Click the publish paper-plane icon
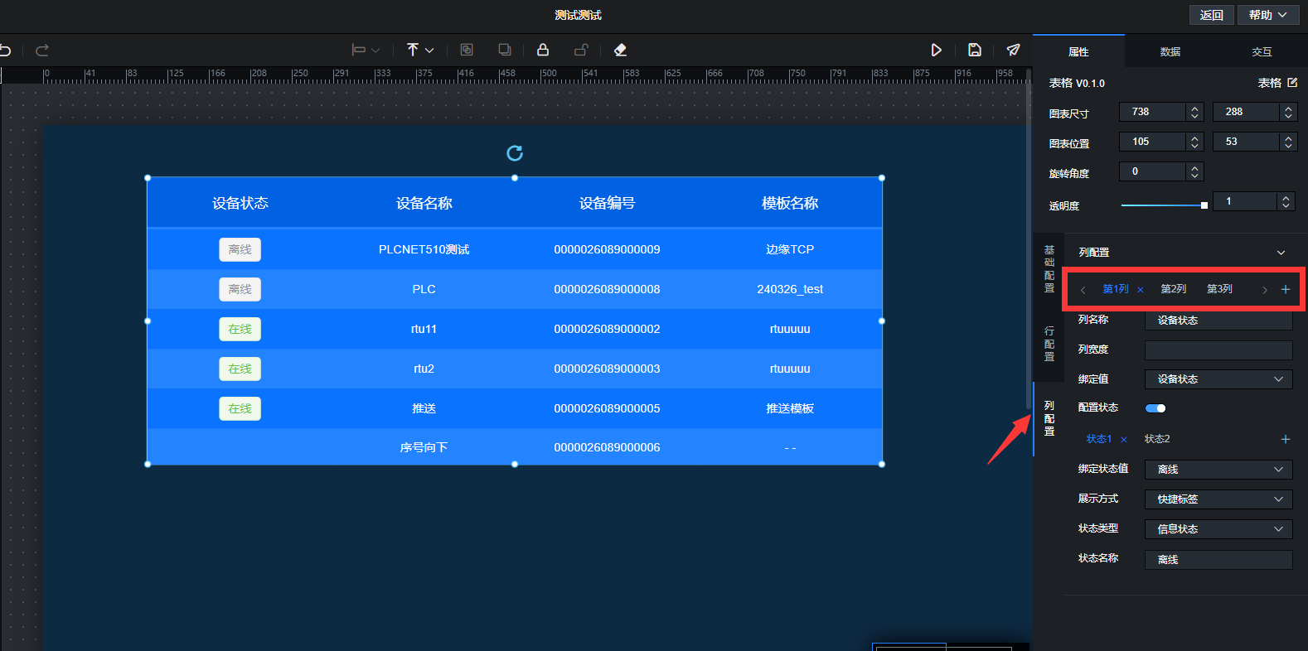Image resolution: width=1308 pixels, height=651 pixels. click(x=1013, y=50)
